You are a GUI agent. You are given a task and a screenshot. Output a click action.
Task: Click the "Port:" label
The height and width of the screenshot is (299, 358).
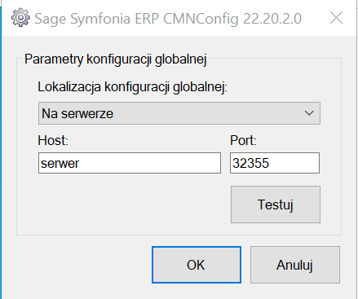[x=243, y=141]
